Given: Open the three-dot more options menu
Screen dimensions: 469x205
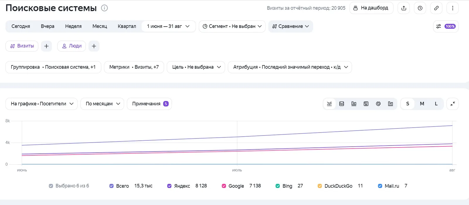Looking at the screenshot, I should point(453,8).
